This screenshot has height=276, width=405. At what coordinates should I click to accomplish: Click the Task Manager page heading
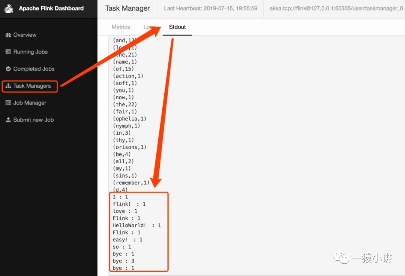point(127,8)
